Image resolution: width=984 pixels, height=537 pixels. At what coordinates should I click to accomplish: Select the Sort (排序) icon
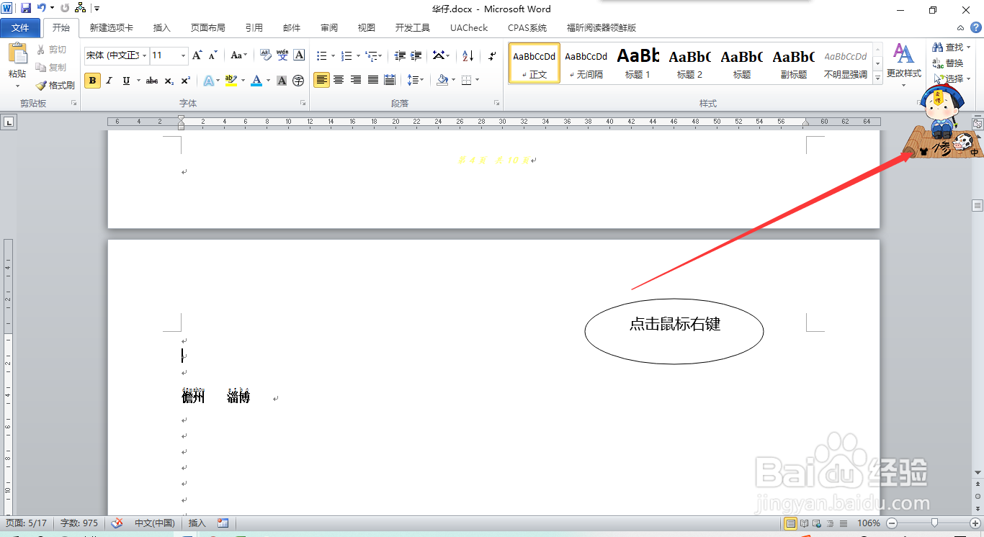pos(467,55)
